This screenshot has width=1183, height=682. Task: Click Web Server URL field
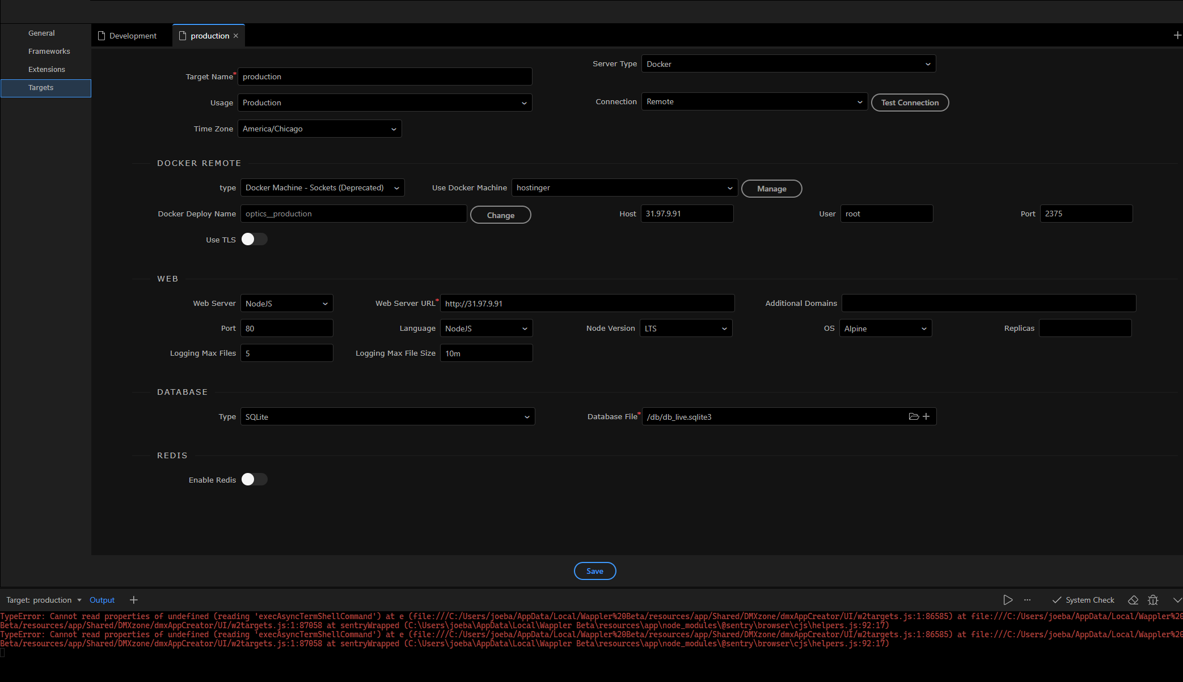pyautogui.click(x=587, y=303)
